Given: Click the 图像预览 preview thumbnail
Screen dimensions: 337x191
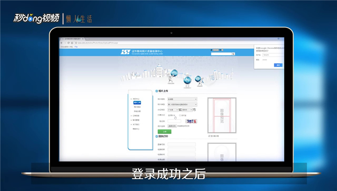Looking at the screenshot, I should (222, 115).
